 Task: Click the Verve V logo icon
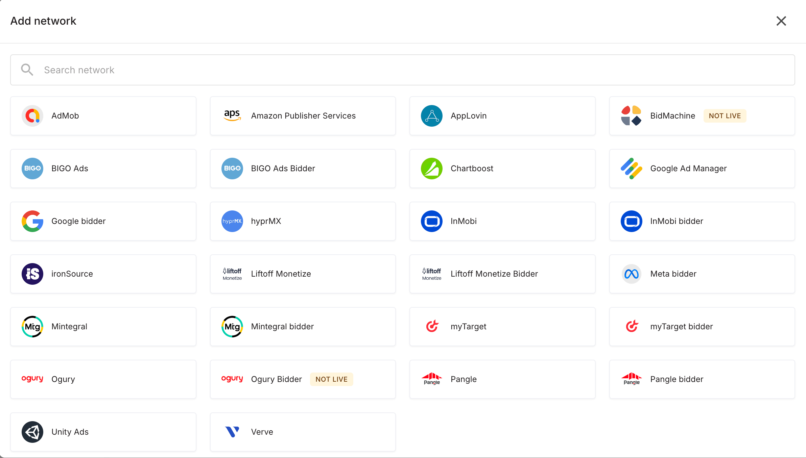(x=232, y=432)
